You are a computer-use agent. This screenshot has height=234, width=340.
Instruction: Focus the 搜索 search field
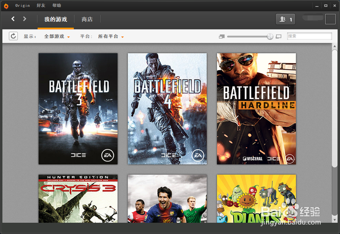tap(309, 36)
